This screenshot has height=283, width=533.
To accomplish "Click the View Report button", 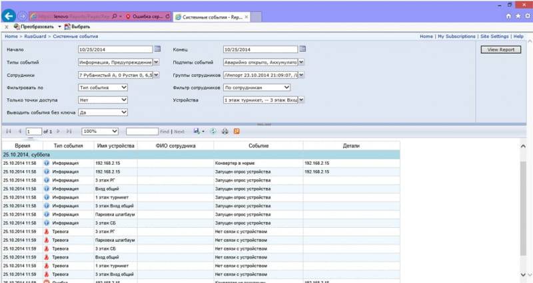I will click(x=500, y=50).
